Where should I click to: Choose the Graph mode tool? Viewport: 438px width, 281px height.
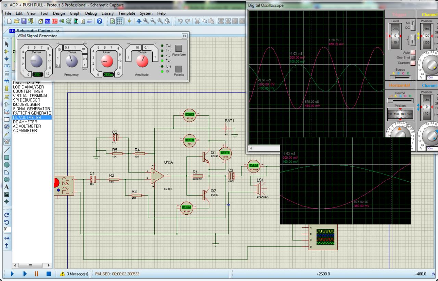pyautogui.click(x=7, y=112)
